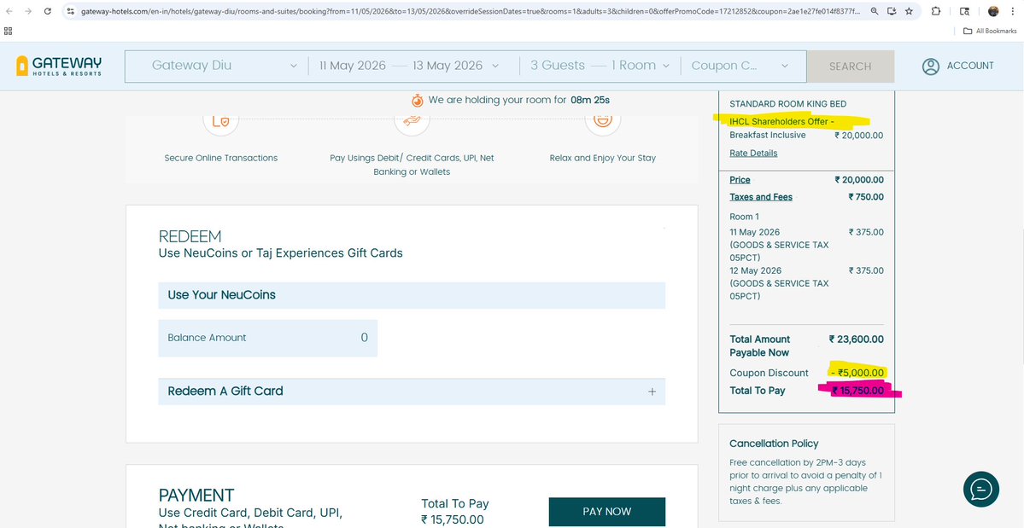Expand Redeem A Gift Card plus icon

pos(652,392)
